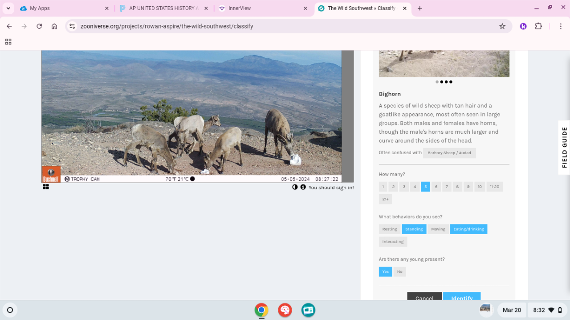Select 10 for How many
The height and width of the screenshot is (320, 570).
(x=480, y=187)
